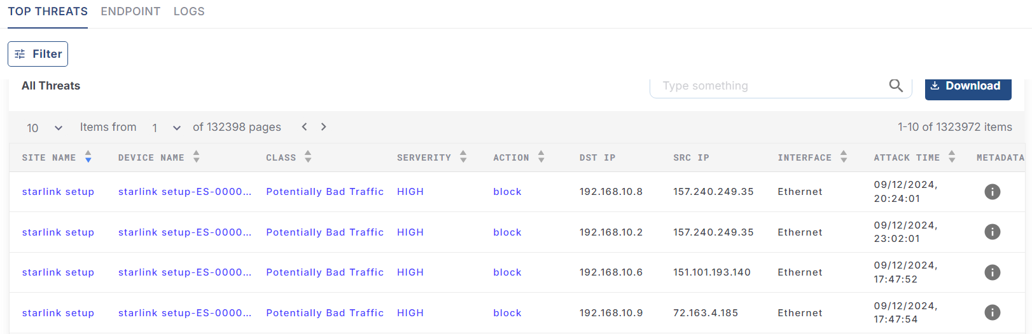Sort by Class column
This screenshot has height=334, width=1032.
pyautogui.click(x=308, y=157)
